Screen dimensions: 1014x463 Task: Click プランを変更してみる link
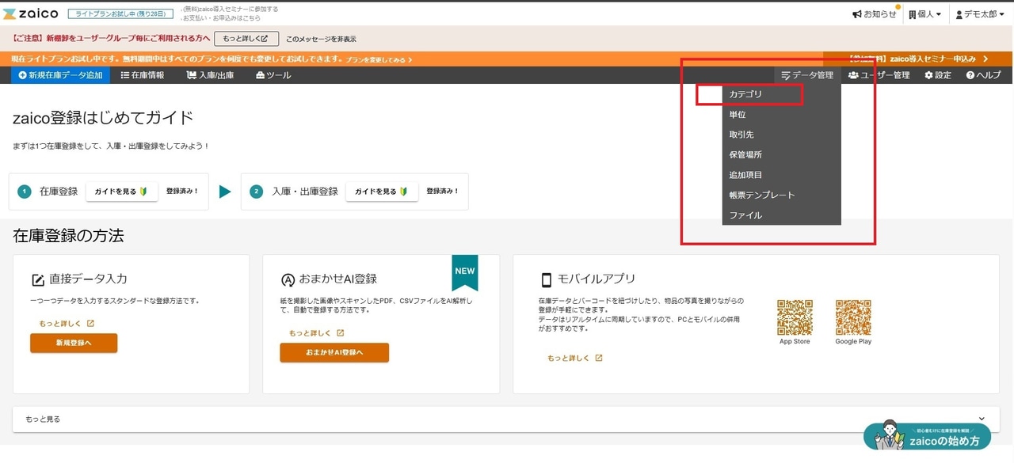pos(379,59)
